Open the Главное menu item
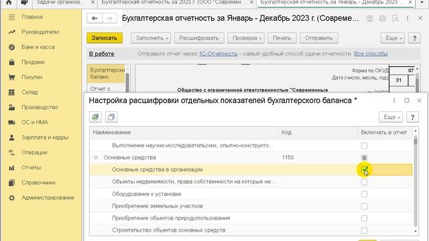Screen dimensions: 429x241 32,17
